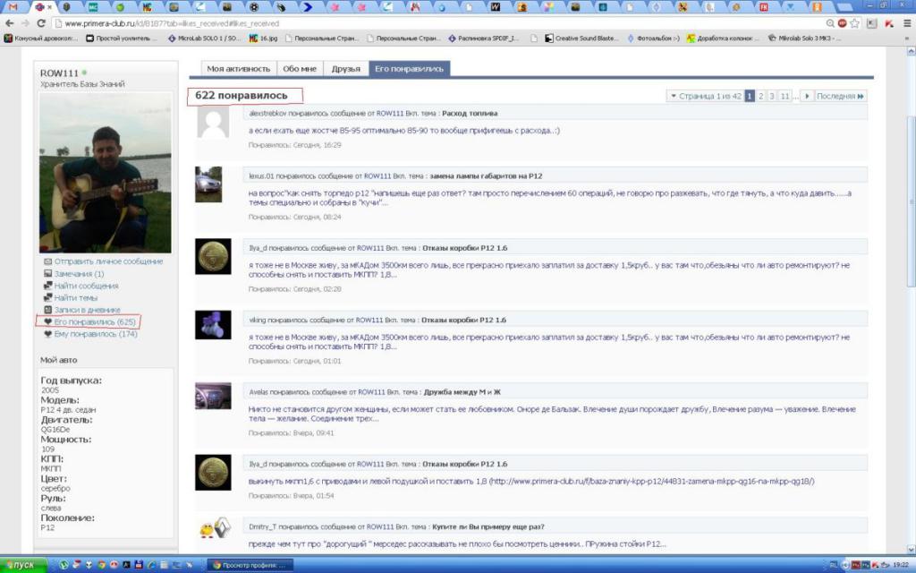Open the 'Дружба между М и Ж' thread
This screenshot has height=573, width=916.
[x=462, y=392]
